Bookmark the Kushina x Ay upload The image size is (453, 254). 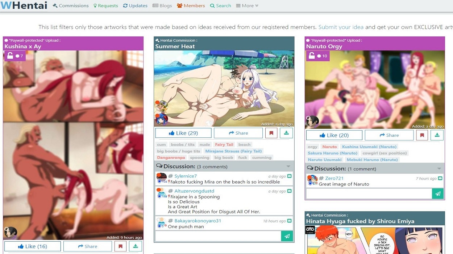coord(120,246)
